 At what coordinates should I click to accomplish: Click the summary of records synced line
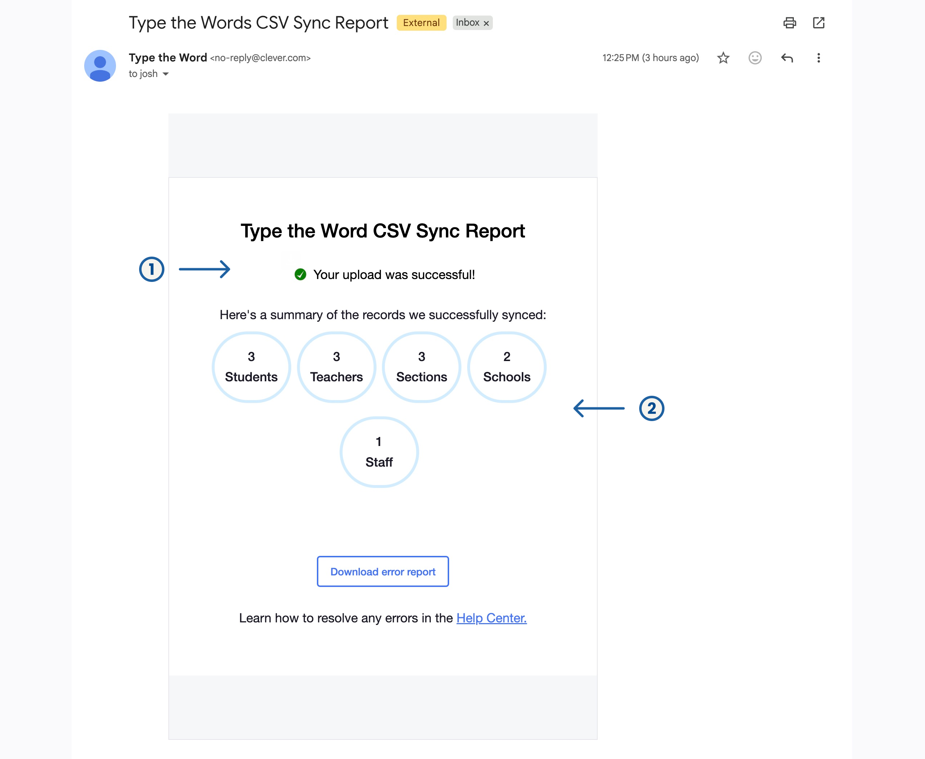[383, 315]
